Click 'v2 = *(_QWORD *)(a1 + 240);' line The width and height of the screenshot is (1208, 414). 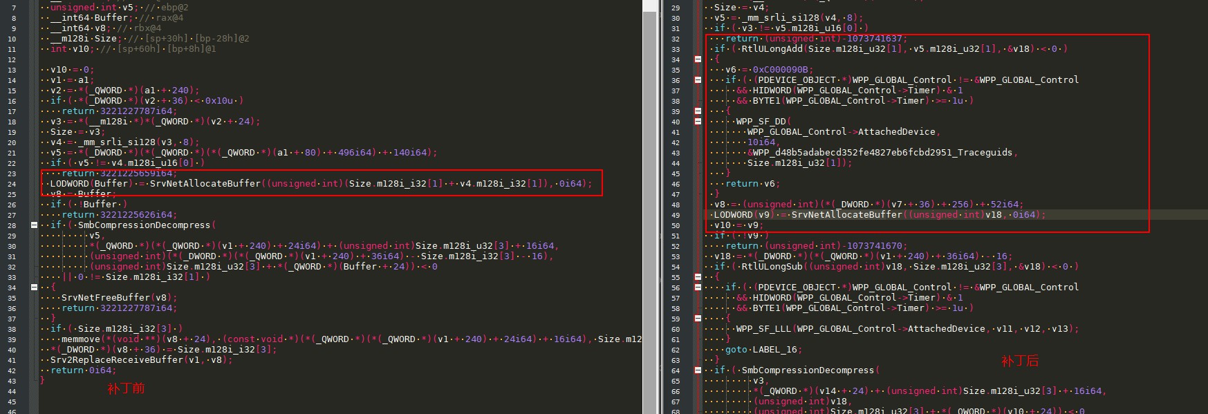124,90
